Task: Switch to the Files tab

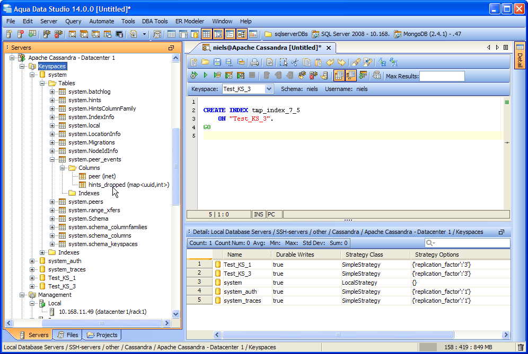Action: 67,335
